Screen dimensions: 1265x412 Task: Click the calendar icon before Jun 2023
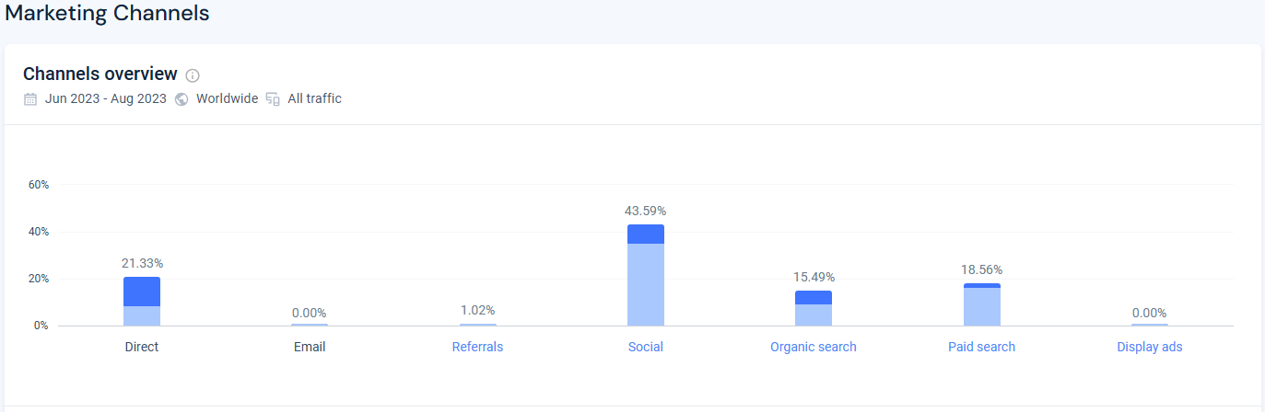pyautogui.click(x=30, y=98)
